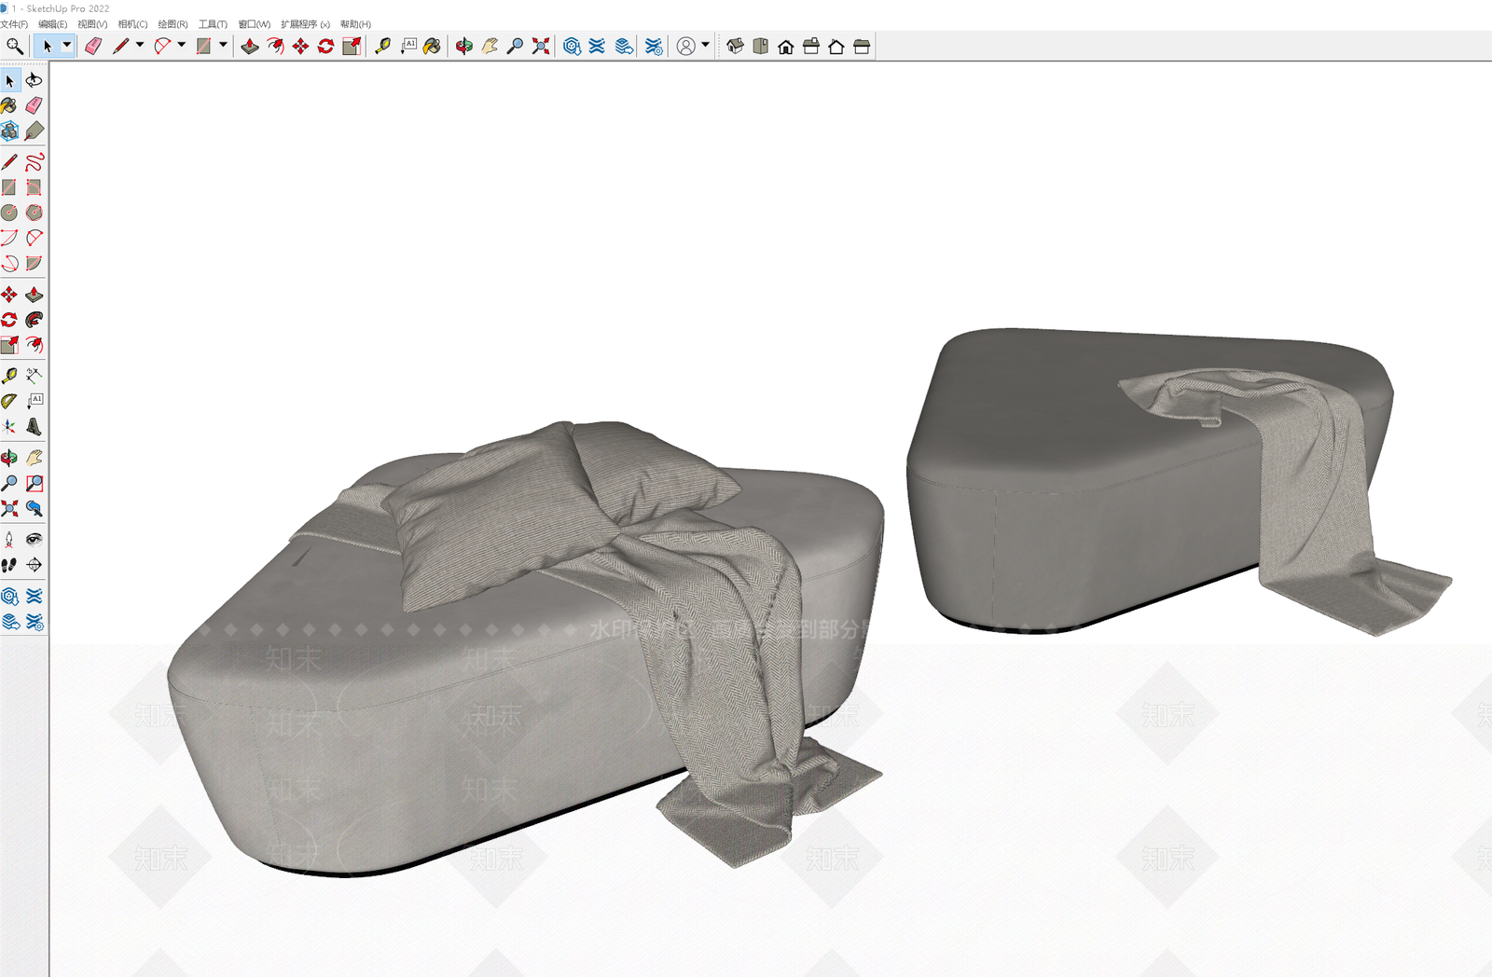Open 3D Warehouse from top toolbar
This screenshot has width=1492, height=977.
pos(572,46)
